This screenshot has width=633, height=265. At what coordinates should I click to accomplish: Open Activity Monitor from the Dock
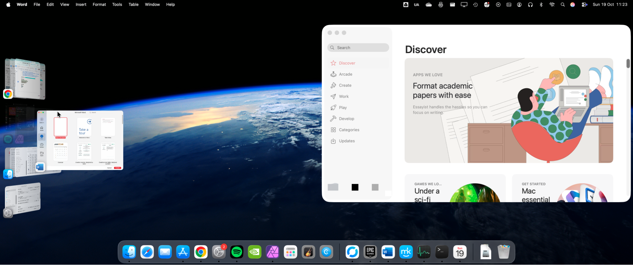[424, 252]
